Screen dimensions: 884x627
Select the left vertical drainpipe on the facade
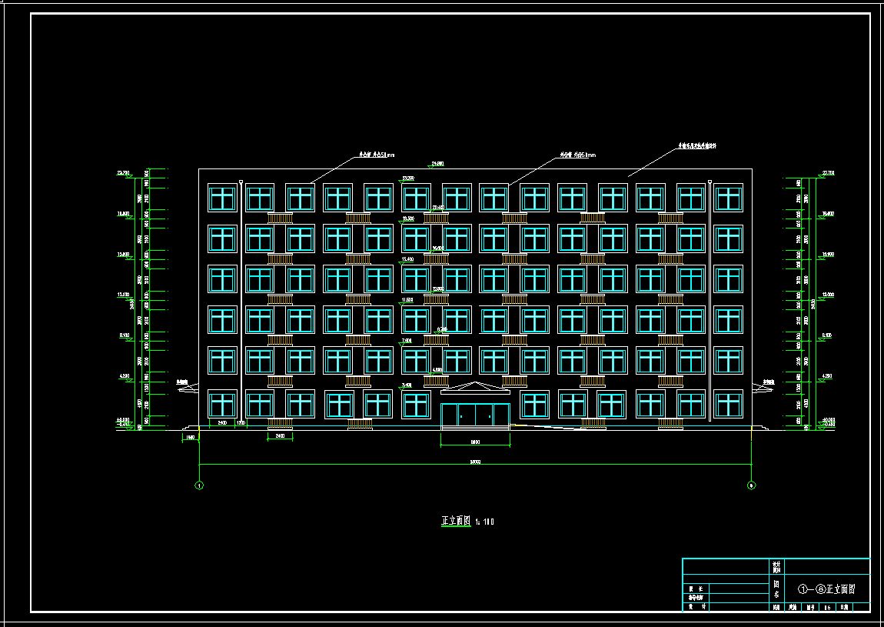pos(241,300)
